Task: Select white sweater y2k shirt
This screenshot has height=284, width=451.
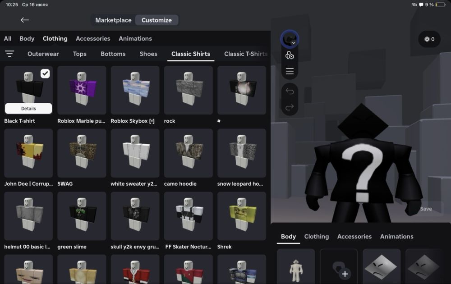Action: [135, 153]
